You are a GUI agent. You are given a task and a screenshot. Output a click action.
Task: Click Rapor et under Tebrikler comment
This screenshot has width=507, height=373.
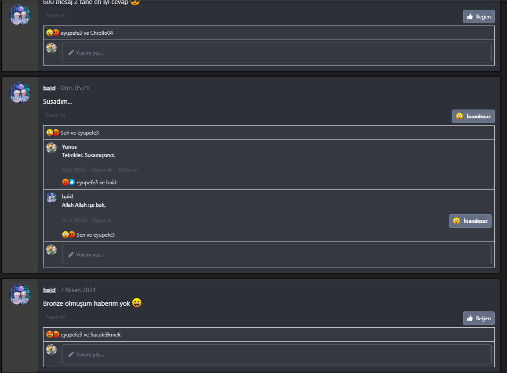click(102, 170)
